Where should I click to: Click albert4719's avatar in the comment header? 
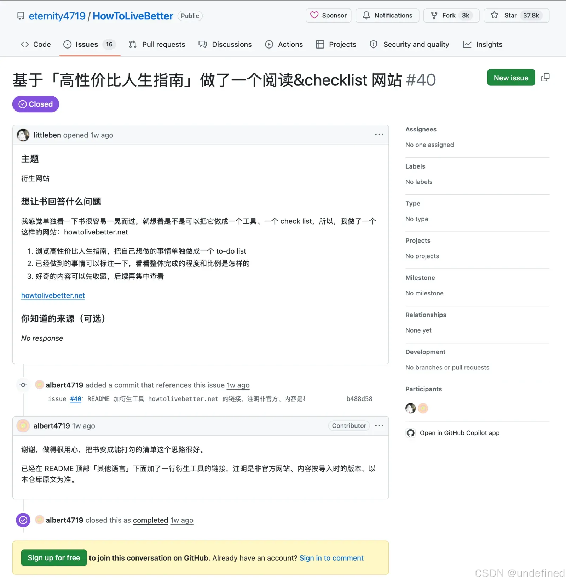pyautogui.click(x=23, y=426)
